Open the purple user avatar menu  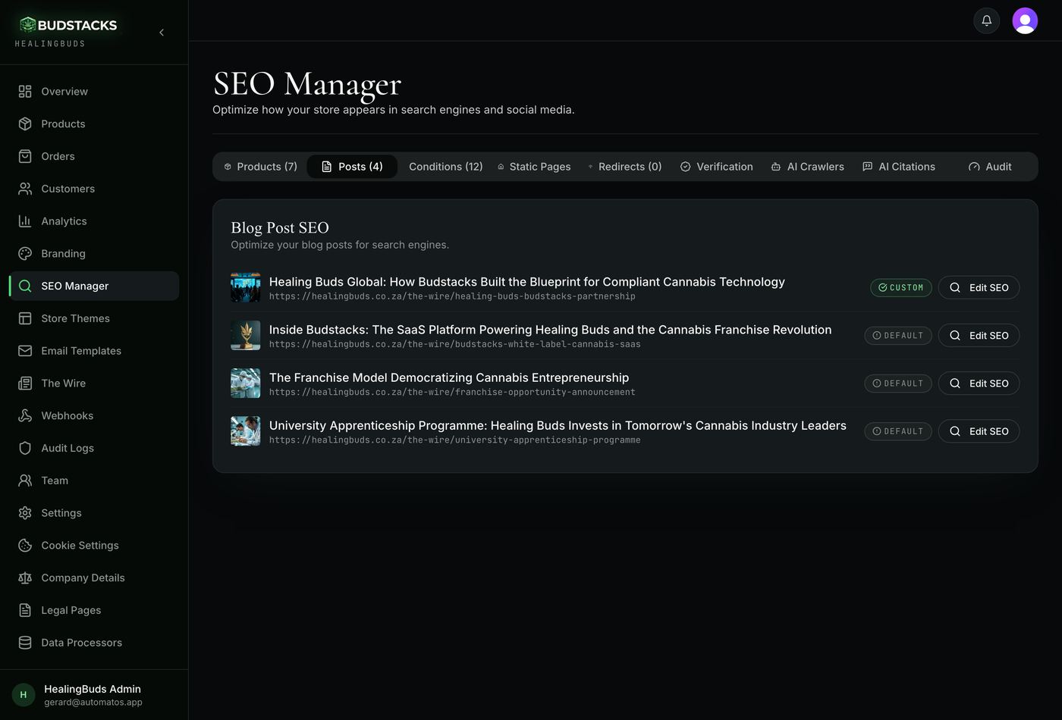(1025, 20)
